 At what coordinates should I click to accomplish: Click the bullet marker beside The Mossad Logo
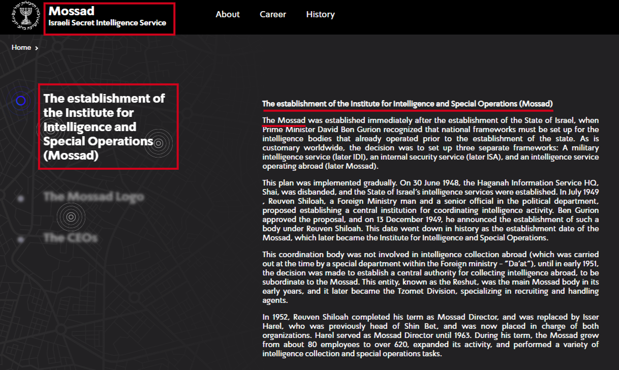(x=21, y=198)
